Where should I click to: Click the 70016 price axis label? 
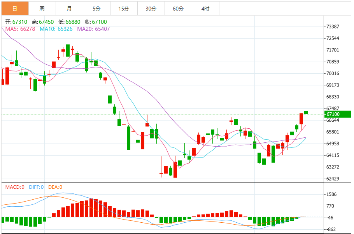[333, 73]
